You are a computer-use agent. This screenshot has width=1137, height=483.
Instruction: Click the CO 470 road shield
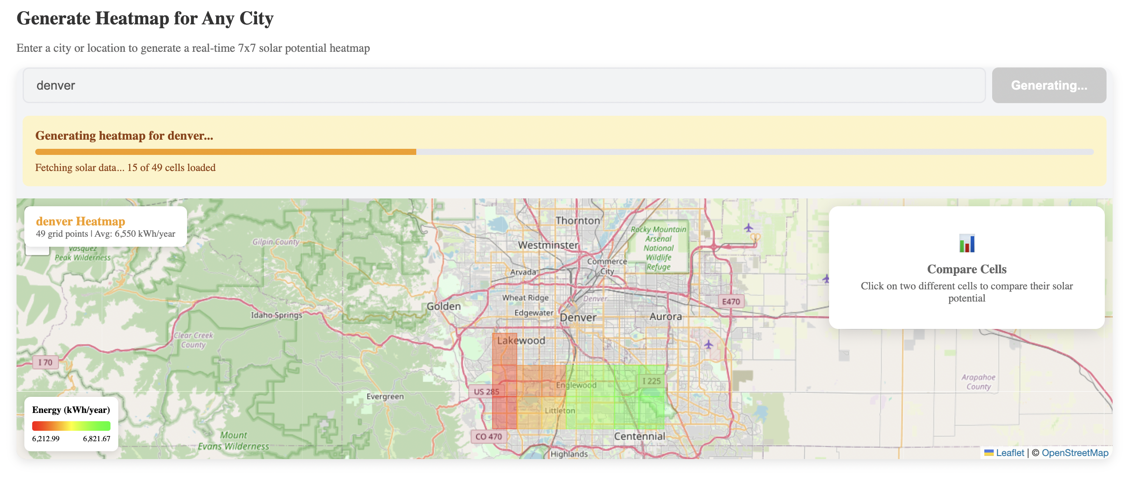tap(488, 436)
